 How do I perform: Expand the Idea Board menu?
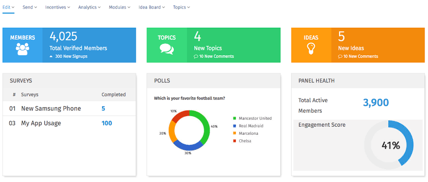click(152, 8)
